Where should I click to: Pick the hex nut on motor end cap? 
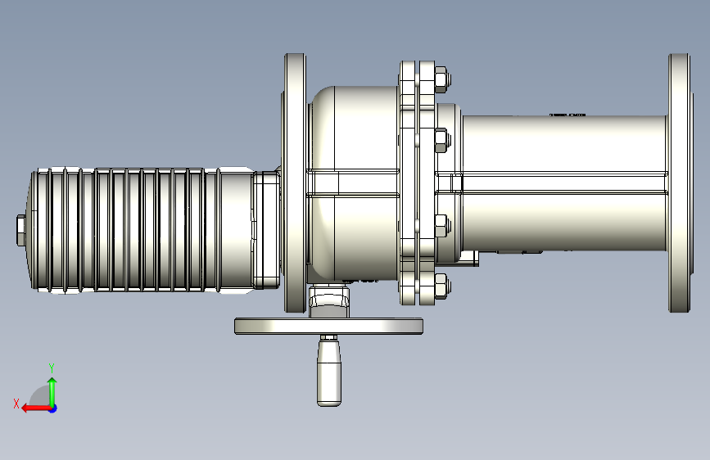click(21, 231)
